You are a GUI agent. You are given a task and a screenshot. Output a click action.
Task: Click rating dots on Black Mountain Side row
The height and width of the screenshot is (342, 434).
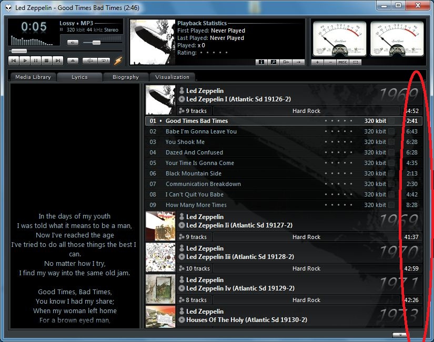[x=338, y=173]
